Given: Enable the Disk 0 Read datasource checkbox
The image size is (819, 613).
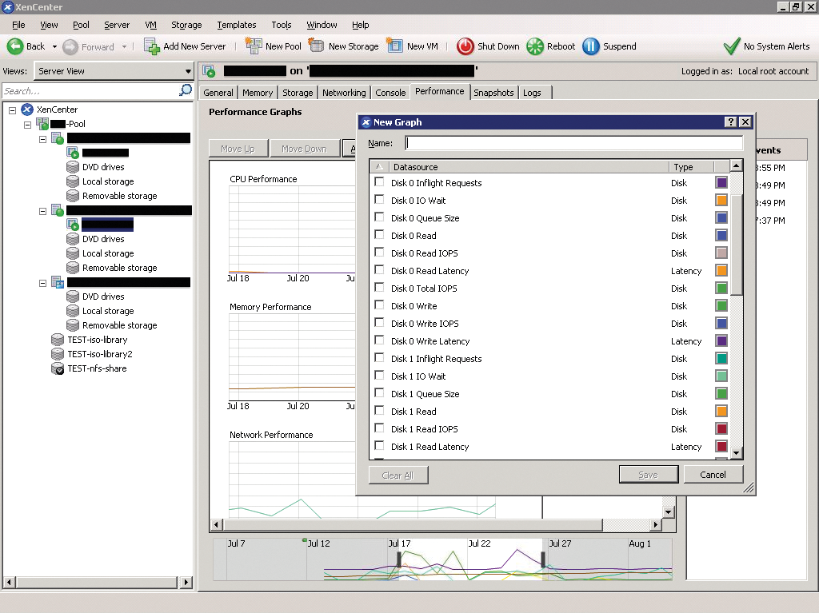Looking at the screenshot, I should 378,236.
